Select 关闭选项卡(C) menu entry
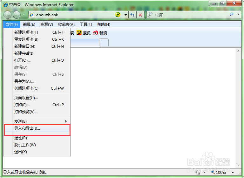This screenshot has height=178, width=244. point(37,88)
